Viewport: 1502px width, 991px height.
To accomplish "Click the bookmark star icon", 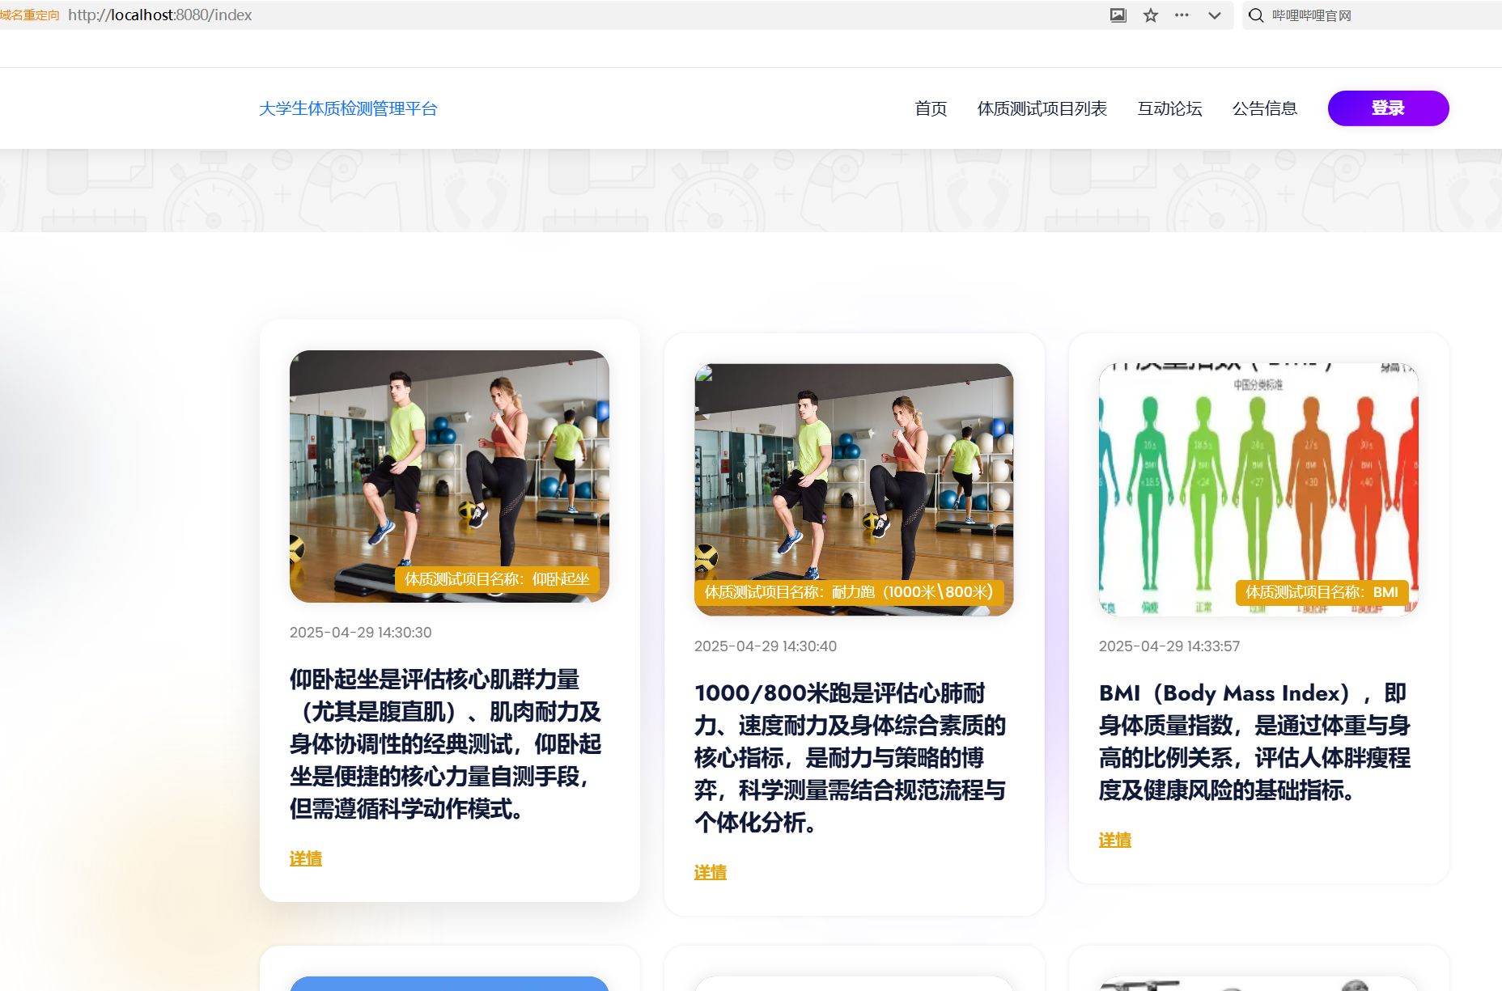I will click(x=1150, y=15).
